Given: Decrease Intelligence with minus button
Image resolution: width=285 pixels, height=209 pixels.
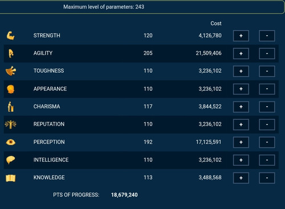Looking at the screenshot, I should [267, 160].
